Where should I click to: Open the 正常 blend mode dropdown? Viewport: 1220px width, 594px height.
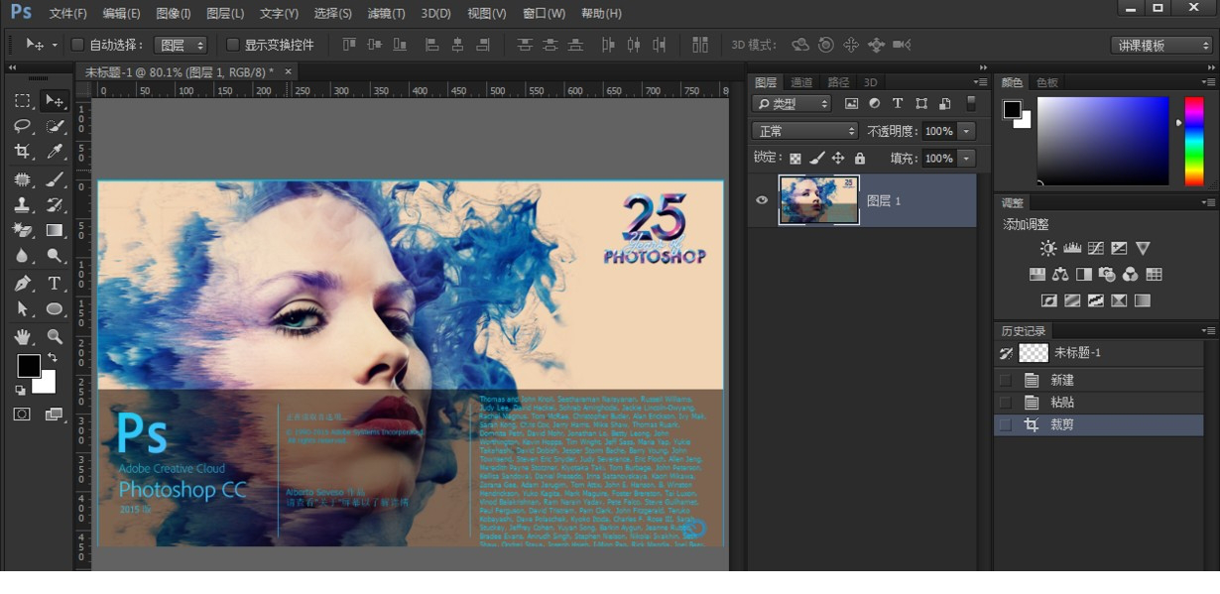(804, 131)
